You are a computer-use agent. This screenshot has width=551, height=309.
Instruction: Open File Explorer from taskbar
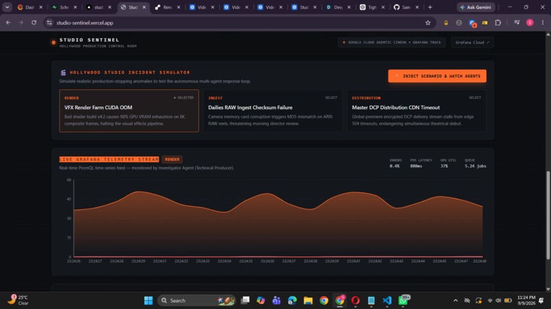pos(308,301)
